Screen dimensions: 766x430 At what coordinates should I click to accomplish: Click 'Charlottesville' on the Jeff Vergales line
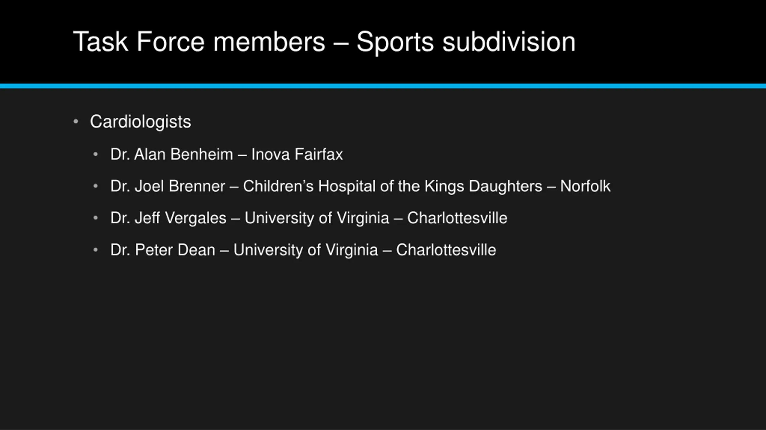point(457,218)
